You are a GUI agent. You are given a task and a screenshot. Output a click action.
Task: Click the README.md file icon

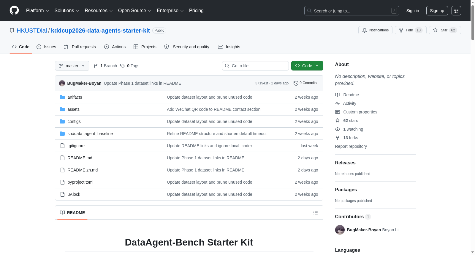point(62,158)
